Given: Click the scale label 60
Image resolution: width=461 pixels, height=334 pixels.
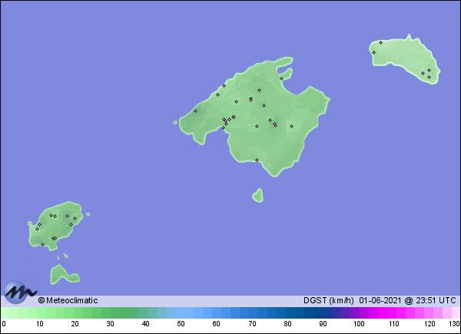Looking at the screenshot, I should (x=217, y=324).
